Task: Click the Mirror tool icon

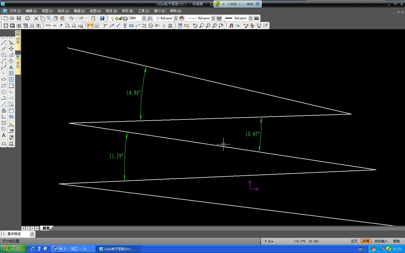Action: click(x=11, y=67)
